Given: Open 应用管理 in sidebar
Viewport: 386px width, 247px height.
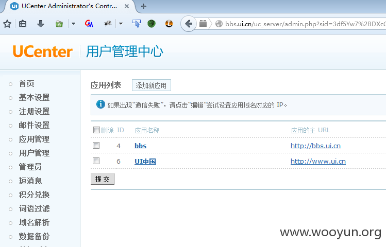Looking at the screenshot, I should [34, 139].
